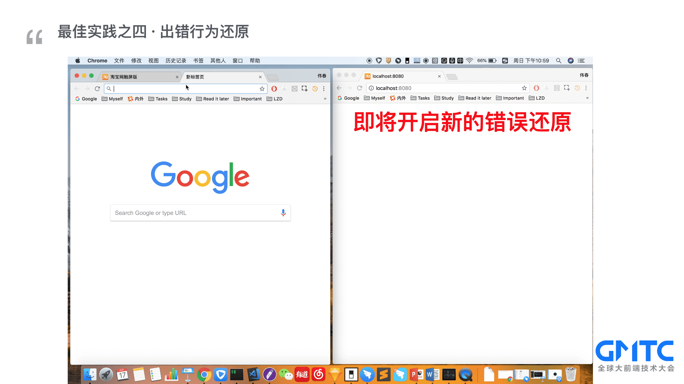Open Sublime Text from the dock
Viewport: 684px width, 384px height.
(384, 375)
